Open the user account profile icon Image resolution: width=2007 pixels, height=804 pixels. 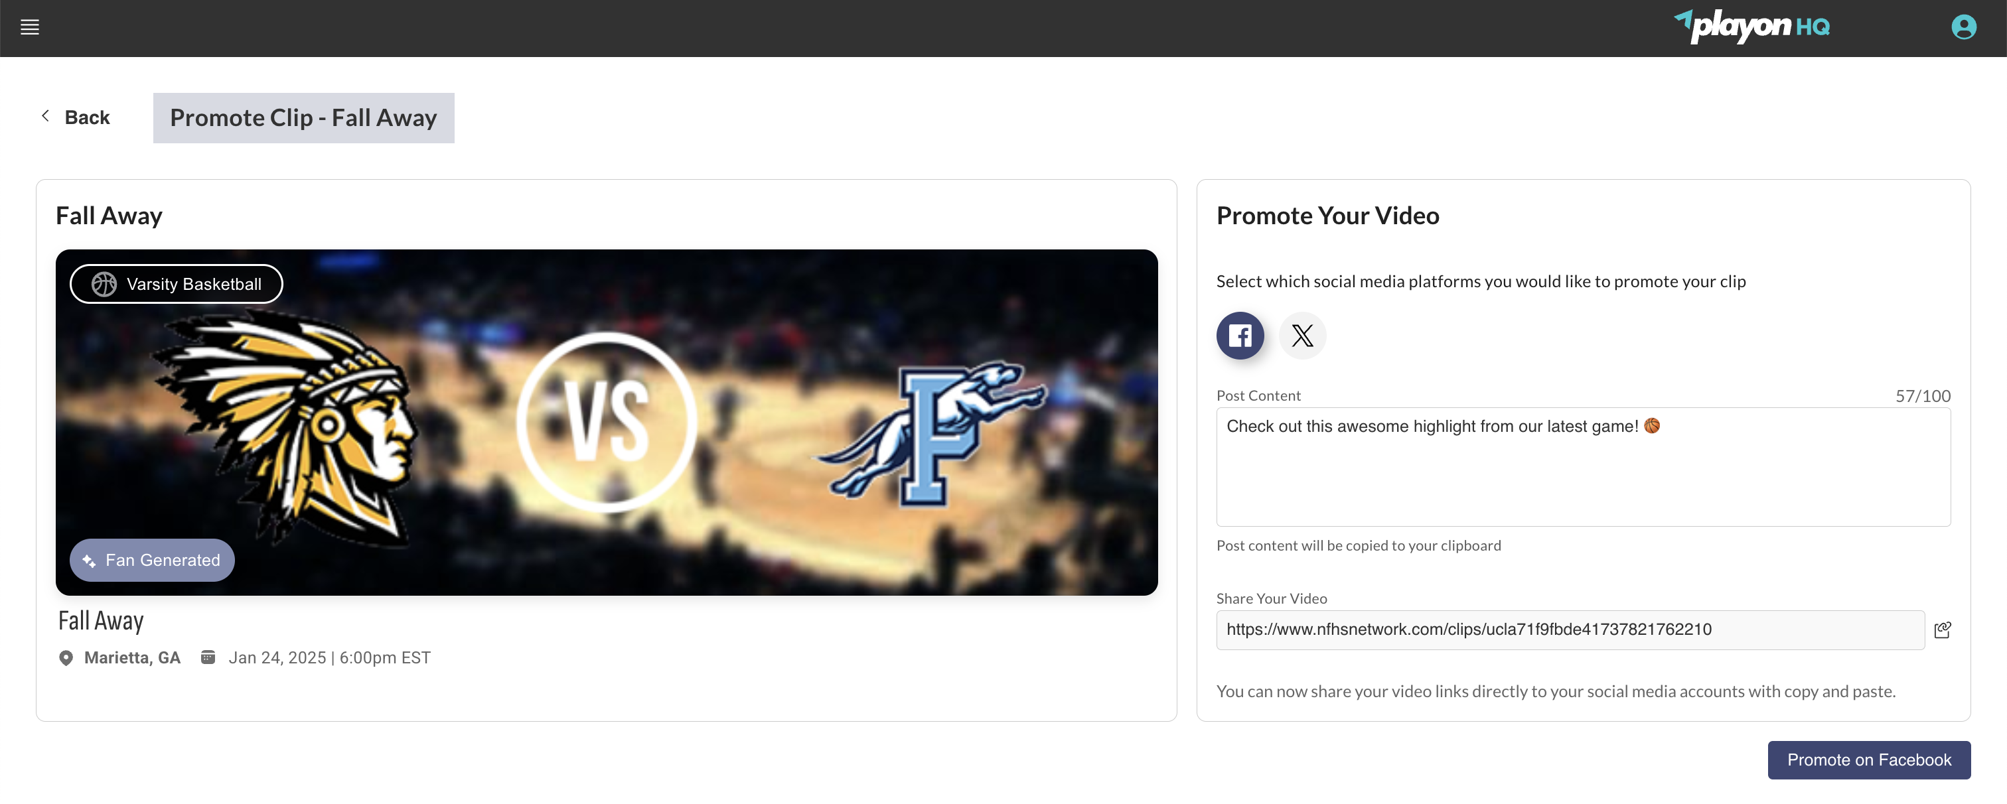1963,27
